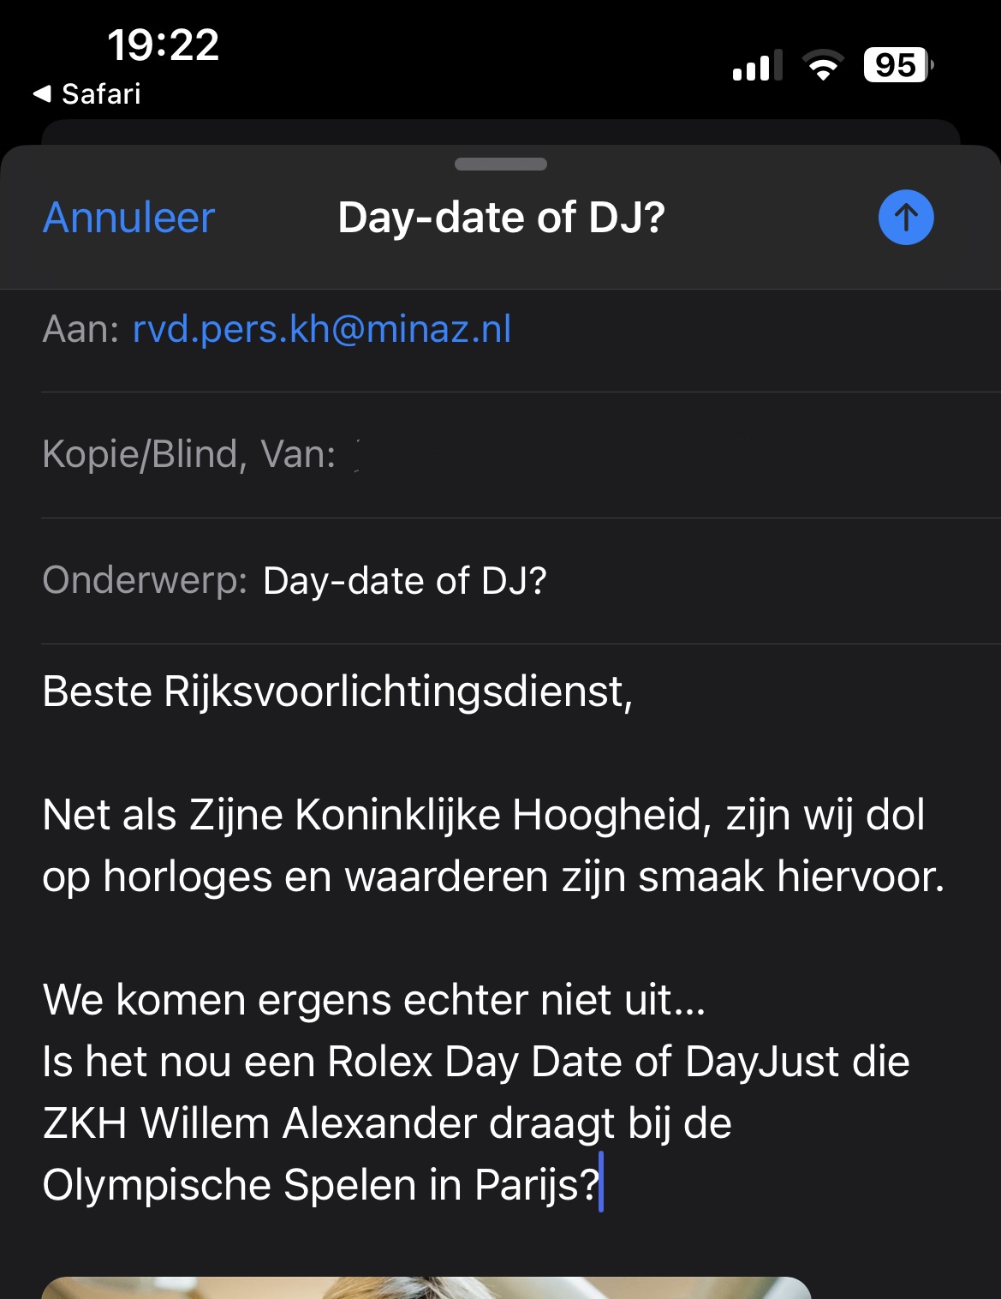
Task: Place the cursor in the Beste Rijksvoorlichtingsdienst greeting
Action: (x=338, y=691)
